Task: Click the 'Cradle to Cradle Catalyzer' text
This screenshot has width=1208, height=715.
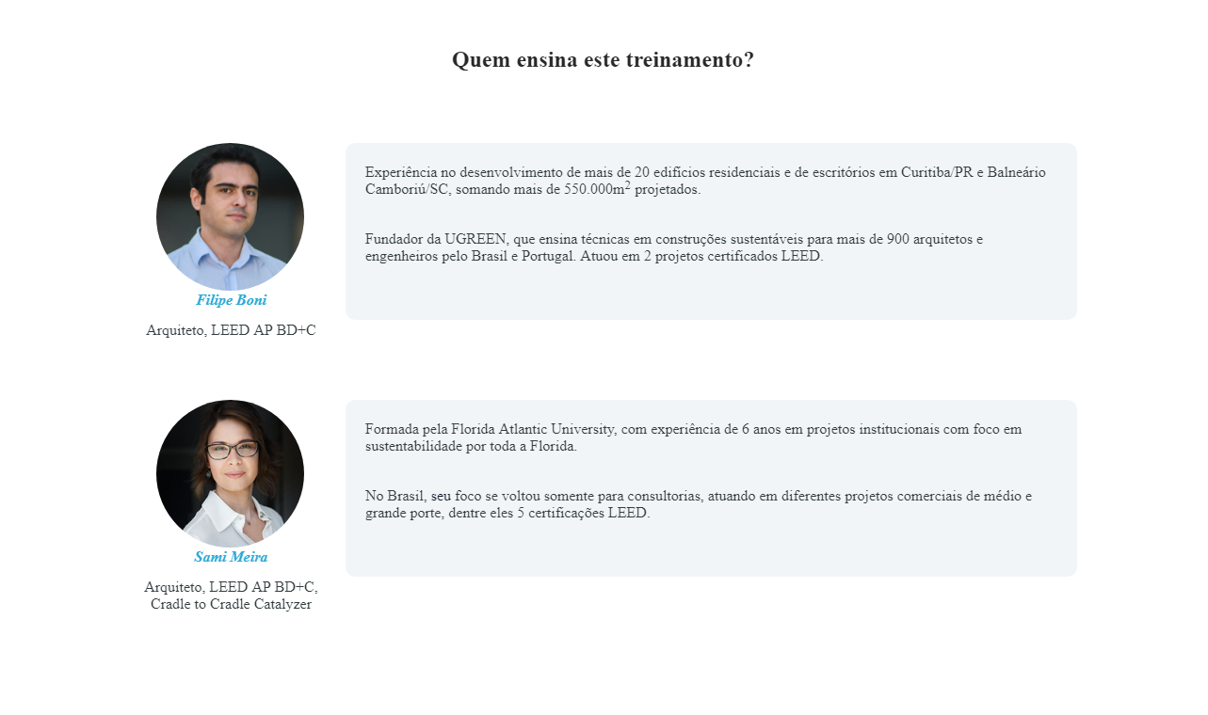Action: pyautogui.click(x=231, y=604)
